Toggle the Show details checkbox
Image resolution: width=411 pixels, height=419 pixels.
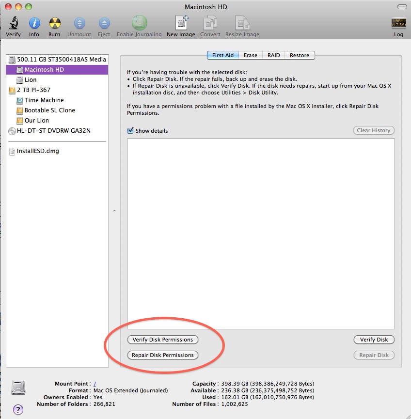[x=130, y=130]
